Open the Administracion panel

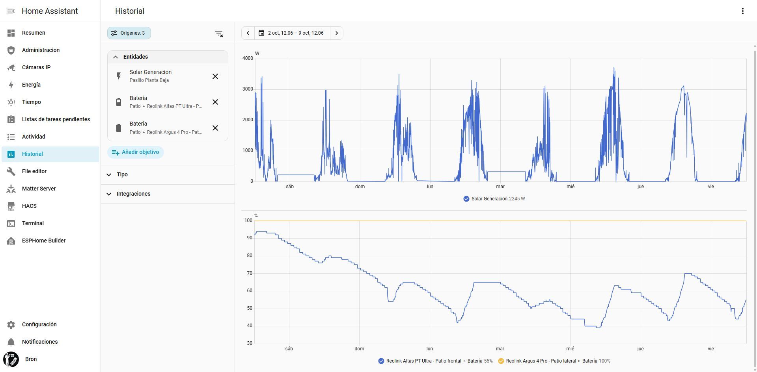coord(50,50)
